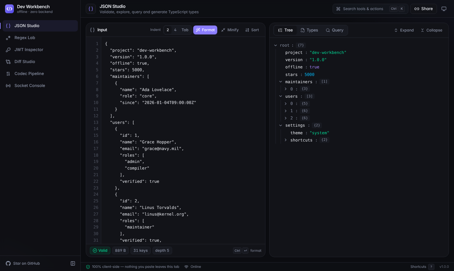This screenshot has width=454, height=271.
Task: Click the Enter key hint icon
Action: point(246,251)
